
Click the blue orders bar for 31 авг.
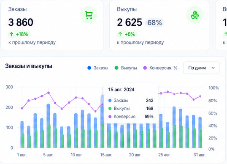(200, 123)
